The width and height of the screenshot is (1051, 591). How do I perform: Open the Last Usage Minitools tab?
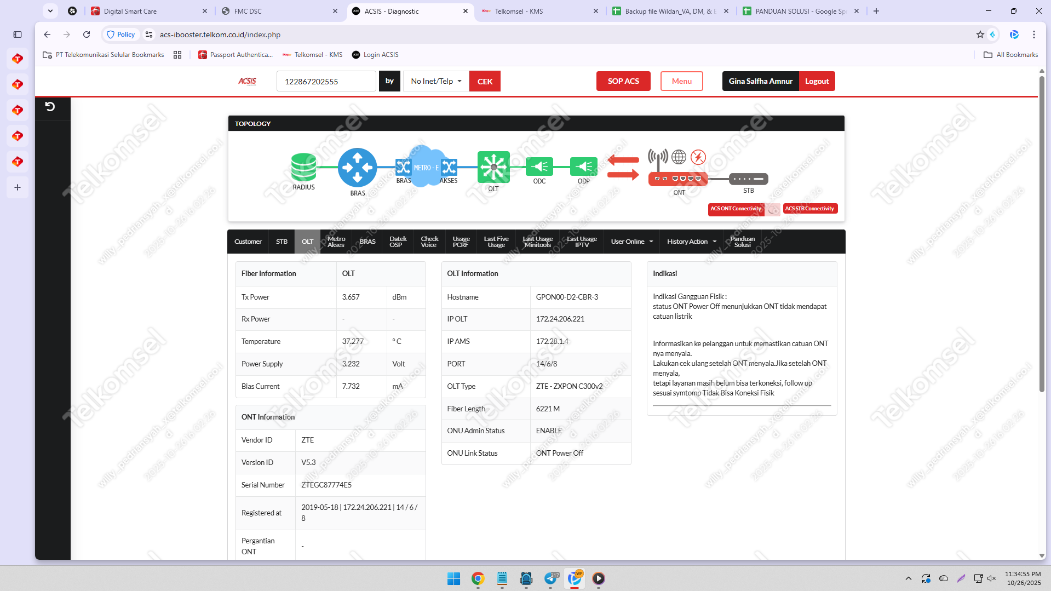(x=538, y=242)
